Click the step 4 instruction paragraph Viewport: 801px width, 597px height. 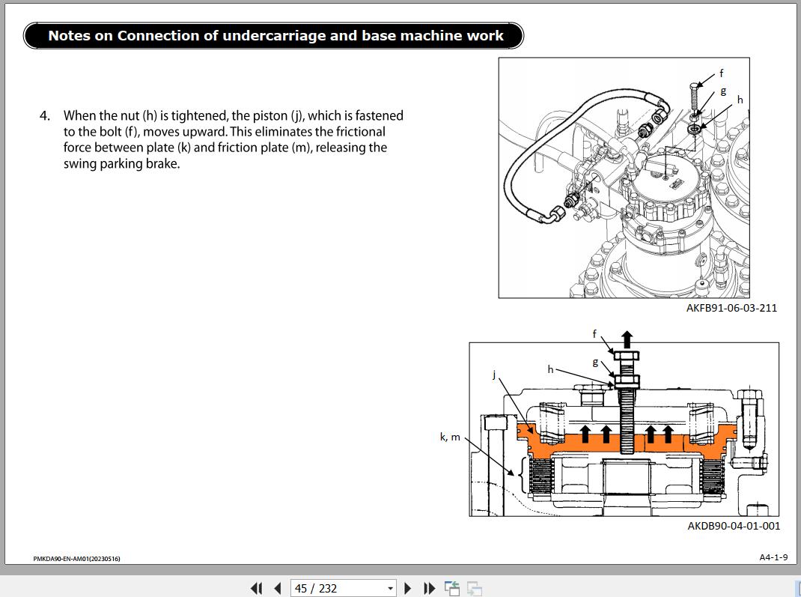(x=233, y=139)
